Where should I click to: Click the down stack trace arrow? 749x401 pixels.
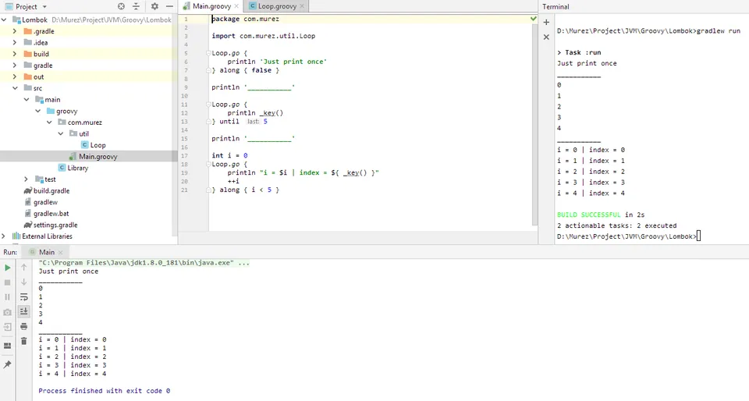pos(24,282)
